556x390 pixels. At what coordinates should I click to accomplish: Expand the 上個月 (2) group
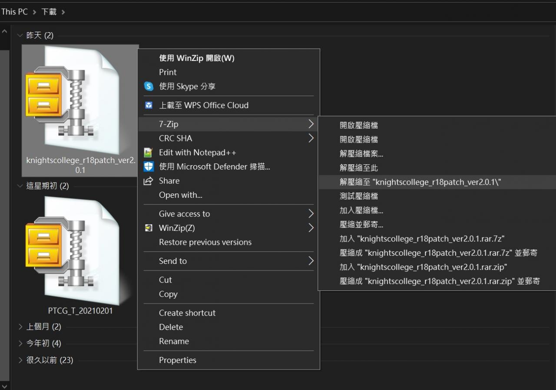(20, 327)
